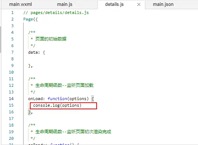Click the 'function' keyword on onLoad line

pyautogui.click(x=57, y=99)
